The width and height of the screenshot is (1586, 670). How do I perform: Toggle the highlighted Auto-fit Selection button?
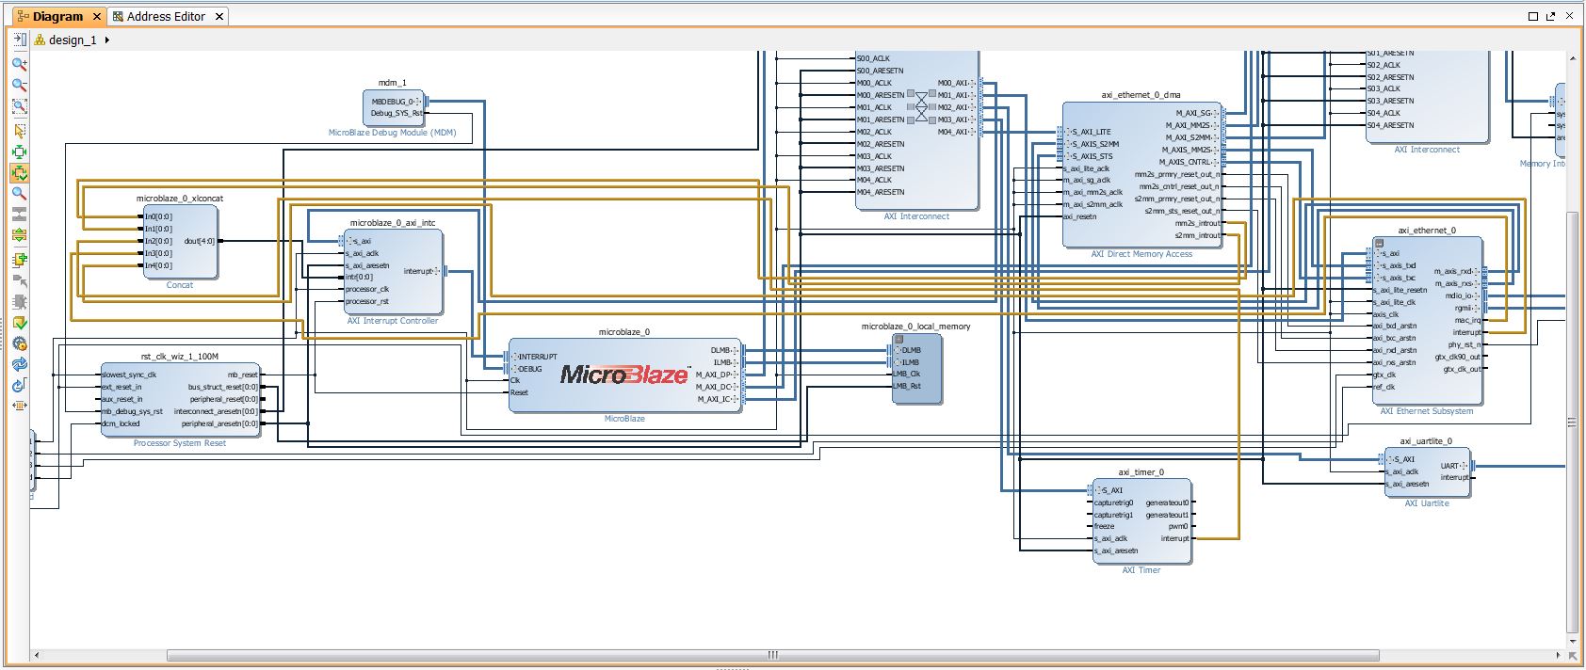[x=19, y=173]
